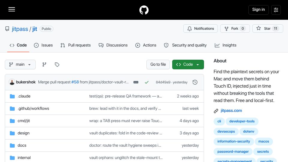Open commit 'vault orphans: unglitch the stale-mount'
This screenshot has width=288, height=162.
tap(126, 158)
